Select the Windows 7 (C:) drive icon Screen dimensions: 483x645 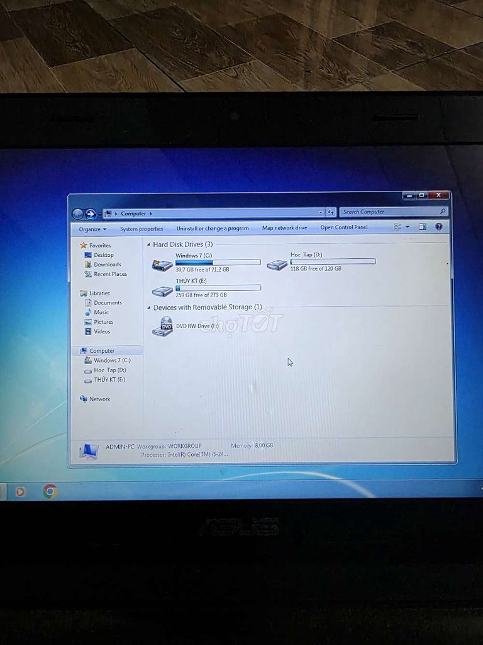pos(162,265)
